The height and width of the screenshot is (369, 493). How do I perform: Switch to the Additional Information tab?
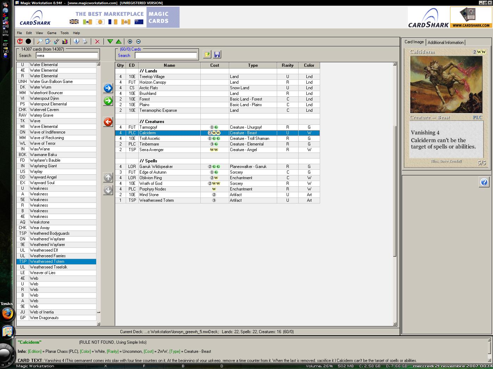(x=445, y=43)
